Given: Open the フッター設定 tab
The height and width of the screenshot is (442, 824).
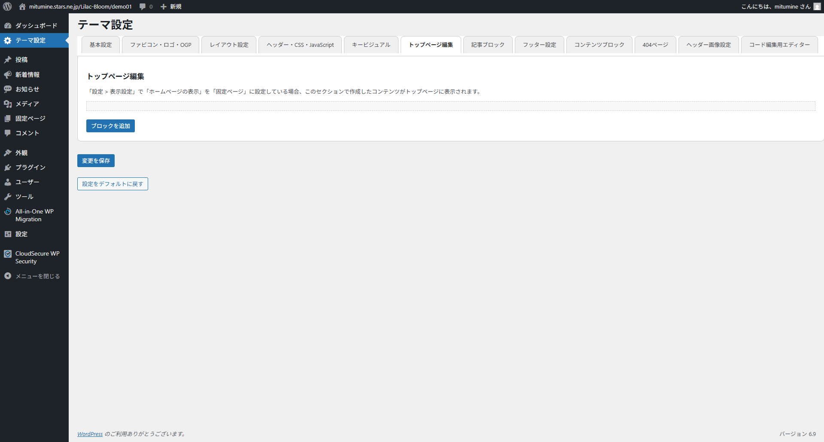Looking at the screenshot, I should click(x=539, y=45).
